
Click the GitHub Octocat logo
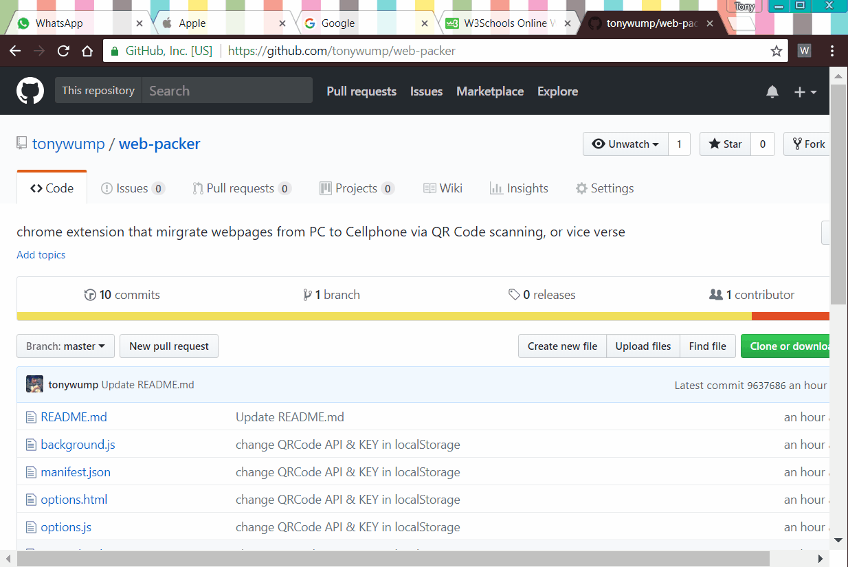tap(30, 90)
